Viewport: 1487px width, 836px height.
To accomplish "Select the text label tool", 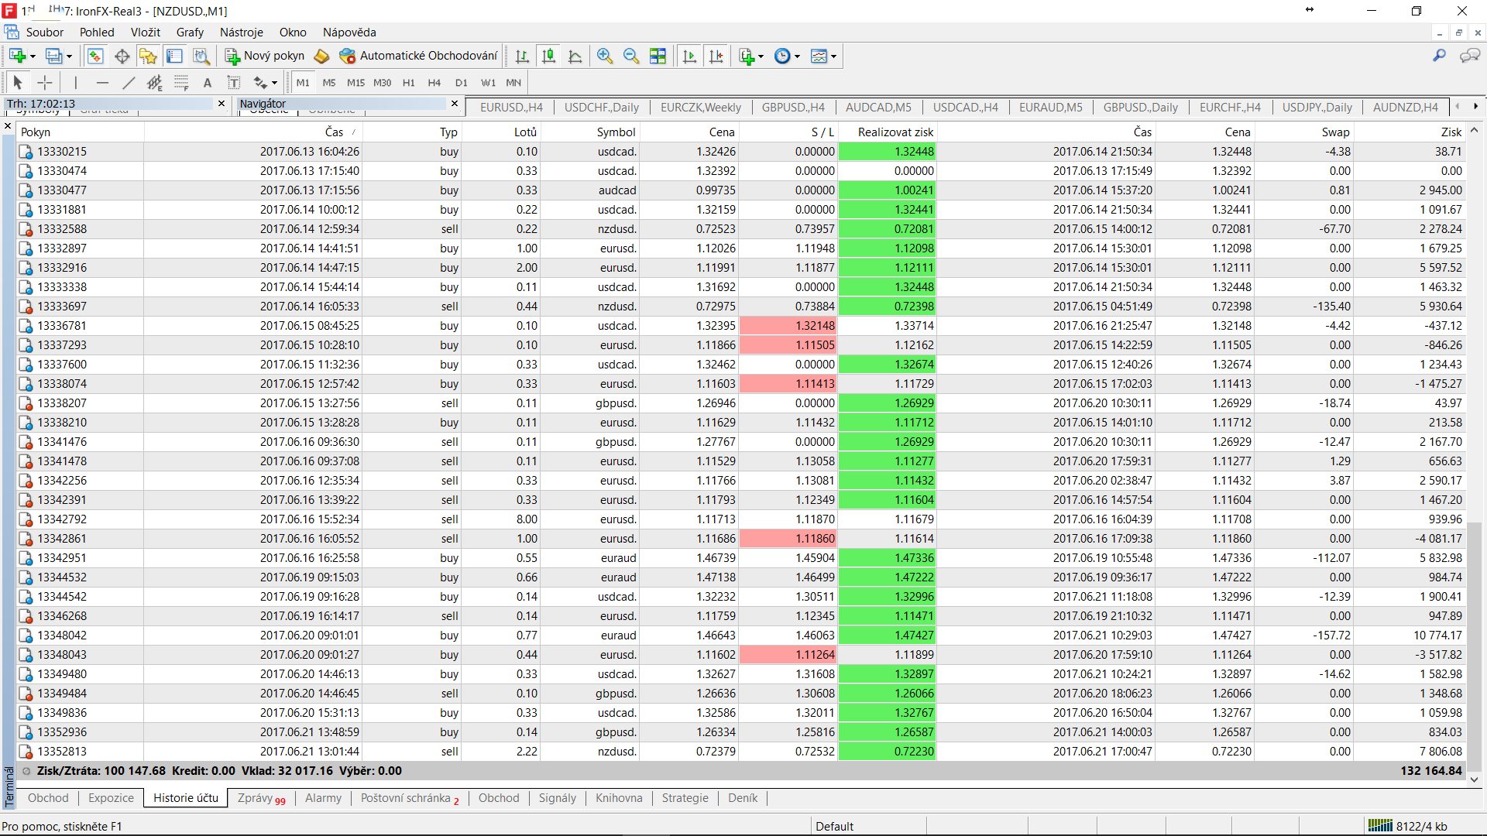I will (207, 82).
